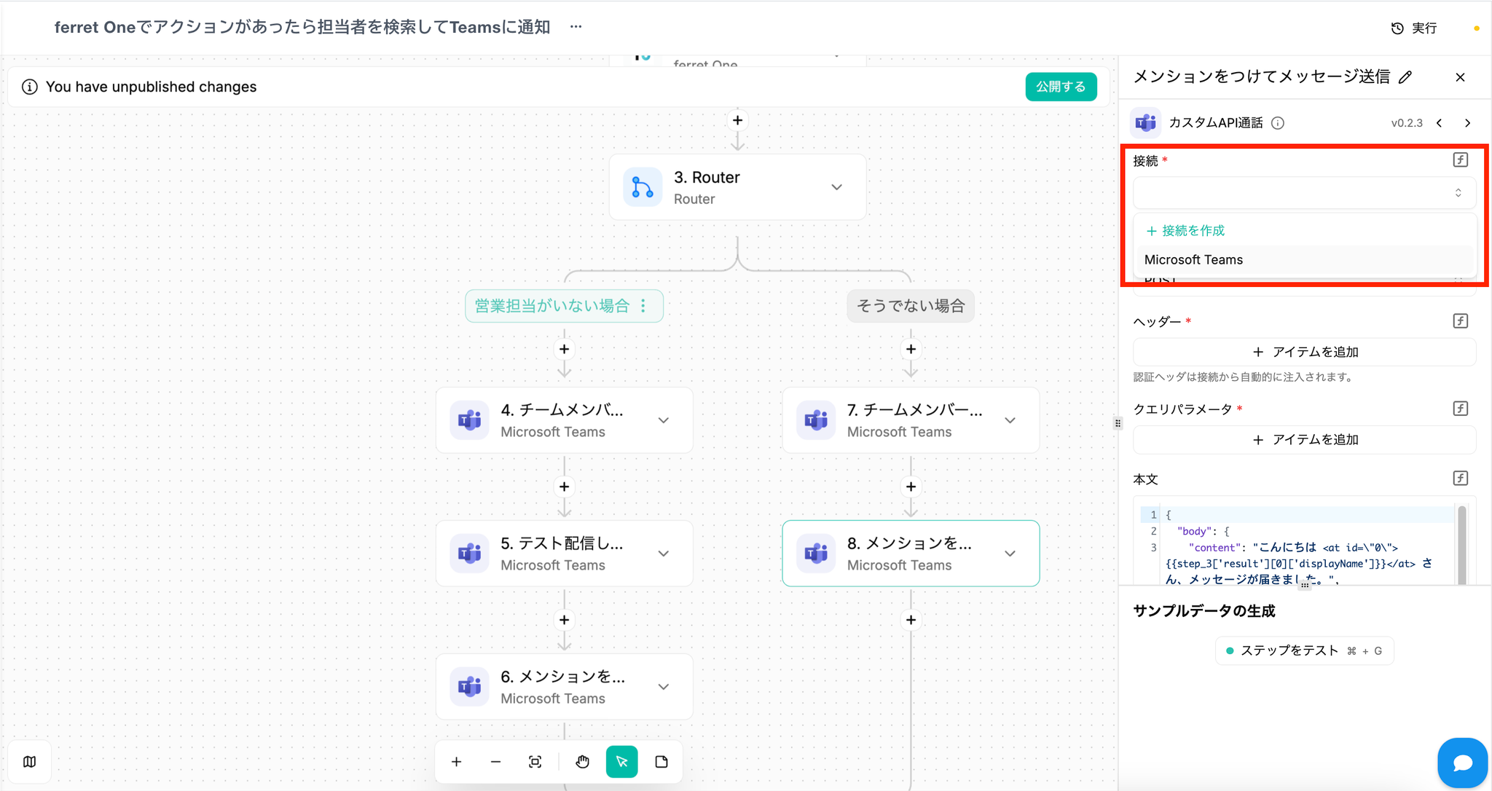
Task: Expand step 8 メンションを chevron
Action: (x=1010, y=554)
